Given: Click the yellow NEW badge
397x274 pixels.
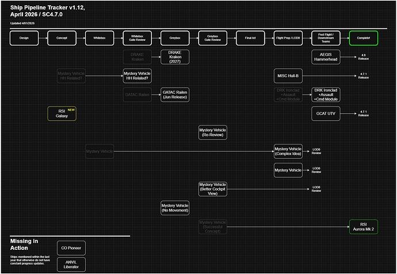Looking at the screenshot, I should pyautogui.click(x=71, y=110).
